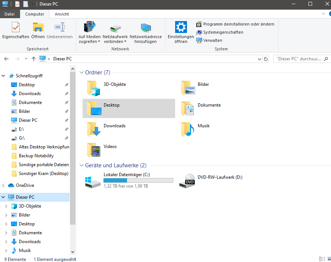Click Netzwerkadresse hinzufügen icon

146,32
